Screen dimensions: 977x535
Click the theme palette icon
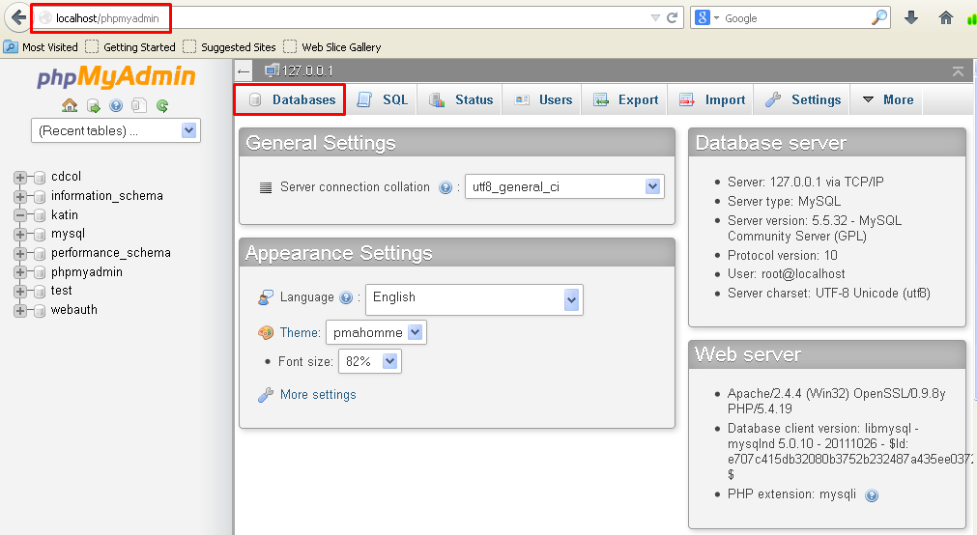(266, 332)
